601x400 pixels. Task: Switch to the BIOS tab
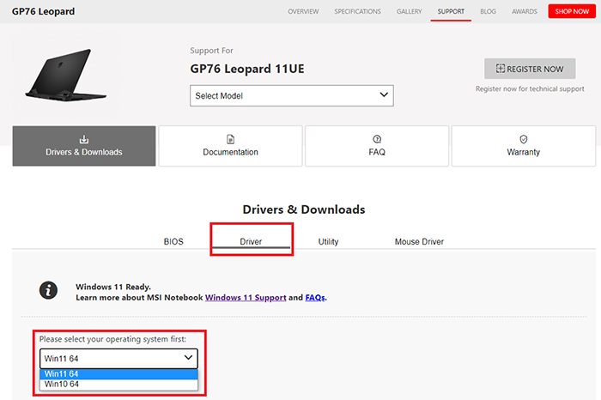coord(173,242)
